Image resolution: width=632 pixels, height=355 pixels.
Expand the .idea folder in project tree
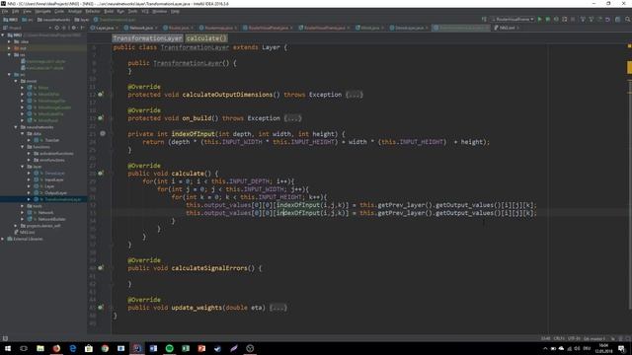pos(10,41)
